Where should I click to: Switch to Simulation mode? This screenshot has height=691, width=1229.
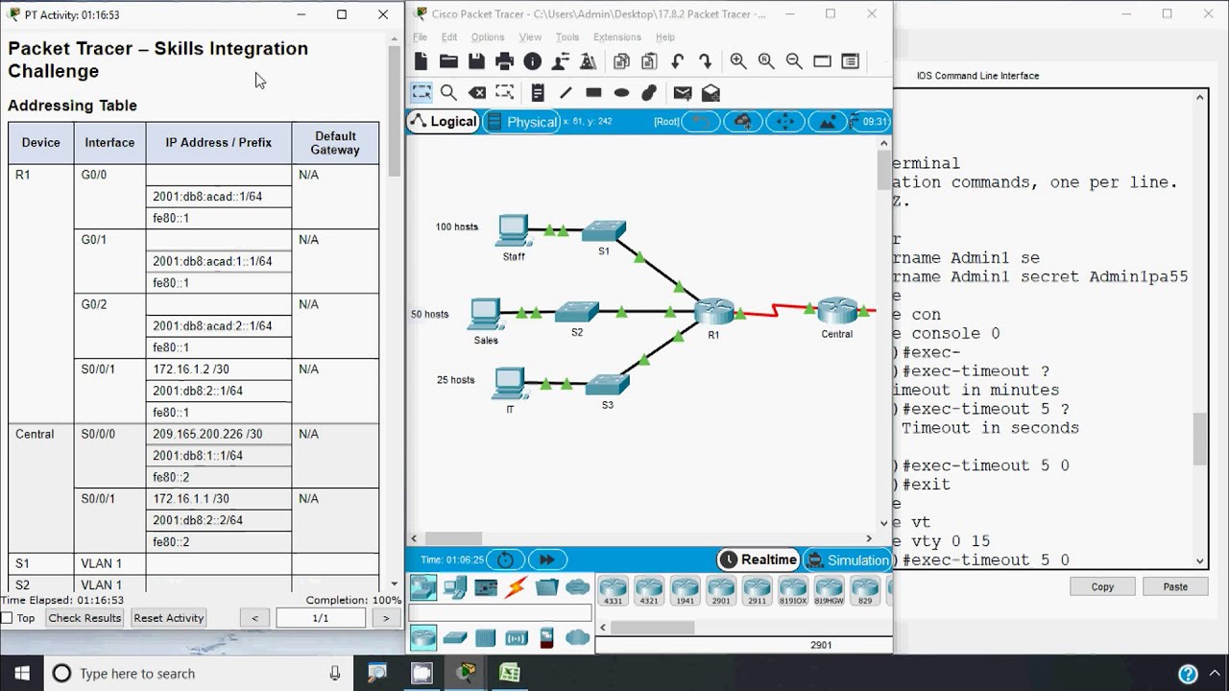coord(847,560)
